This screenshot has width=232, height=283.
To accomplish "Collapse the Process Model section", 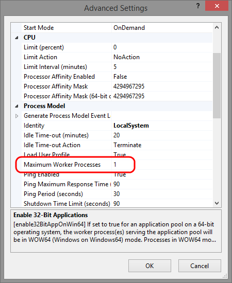I will [x=16, y=106].
